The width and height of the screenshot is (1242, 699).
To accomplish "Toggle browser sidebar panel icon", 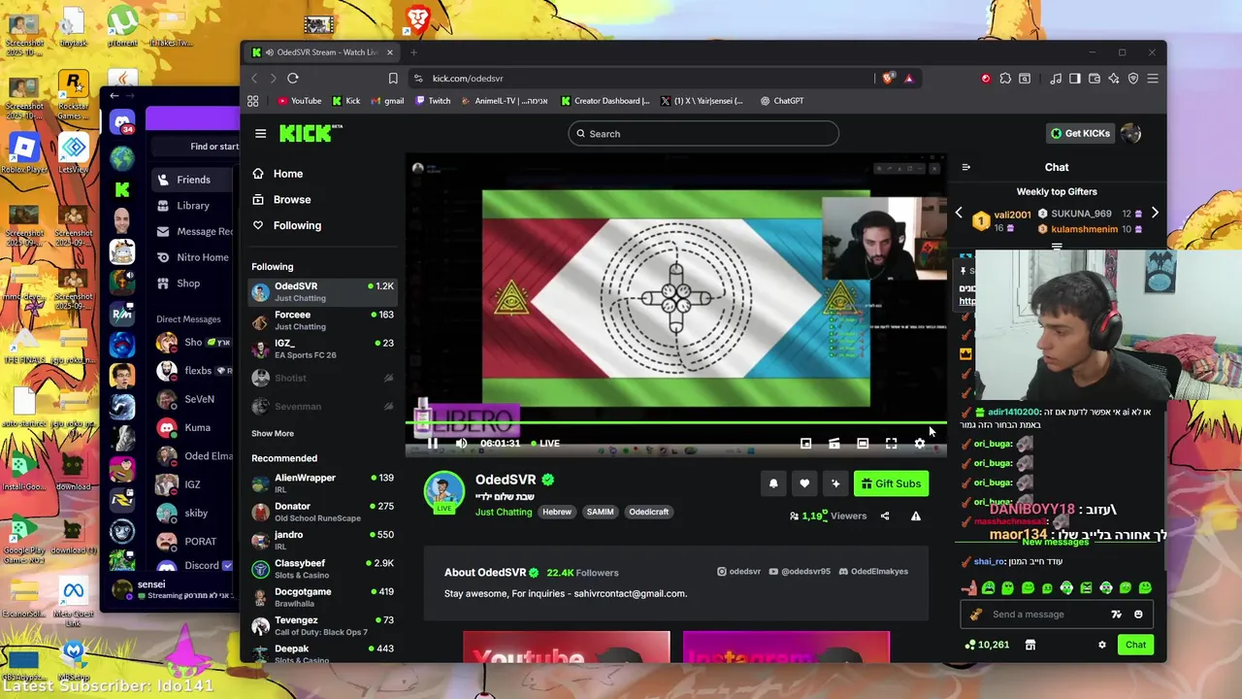I will tap(1074, 79).
